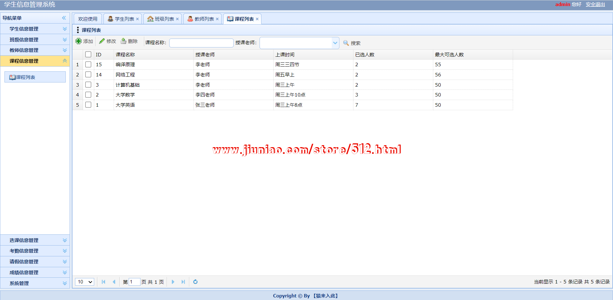
Task: Click the 添加 button label
Action: [88, 41]
